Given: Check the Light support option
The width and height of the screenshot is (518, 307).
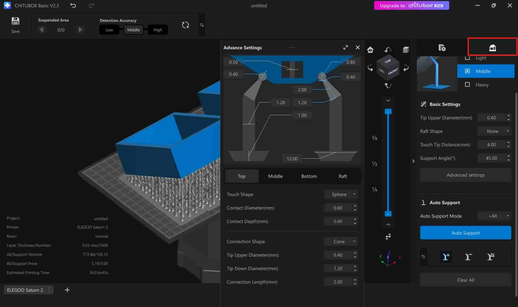Looking at the screenshot, I should (468, 58).
